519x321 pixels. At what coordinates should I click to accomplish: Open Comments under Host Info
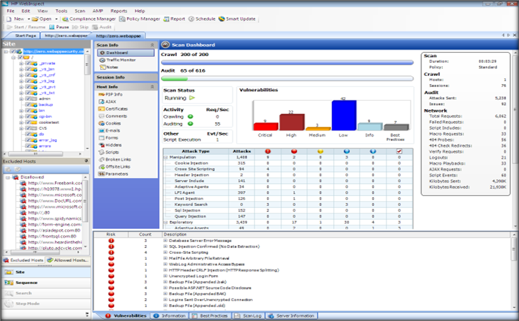pyautogui.click(x=112, y=116)
